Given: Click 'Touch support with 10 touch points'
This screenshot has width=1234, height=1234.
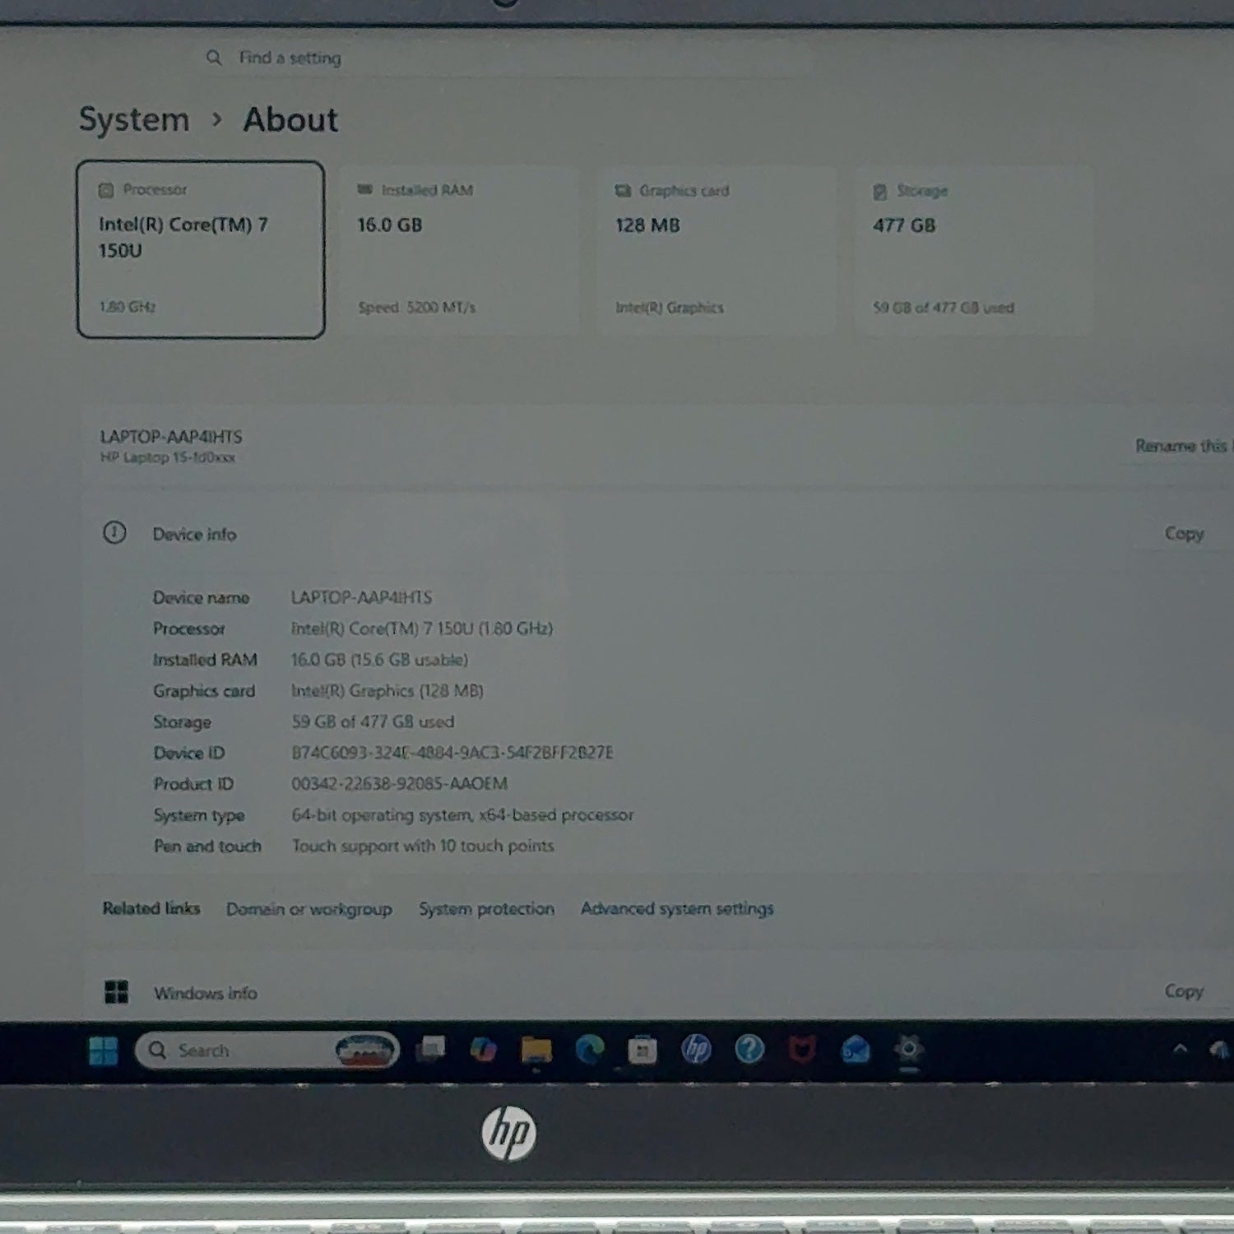Looking at the screenshot, I should click(x=423, y=846).
